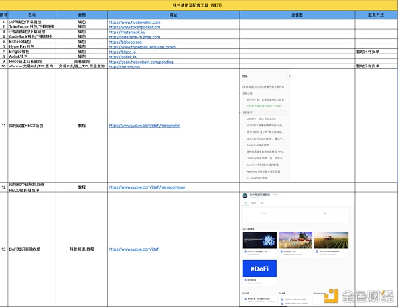Open the tokenpocket.pro link
This screenshot has height=307, width=398.
pyautogui.click(x=135, y=27)
